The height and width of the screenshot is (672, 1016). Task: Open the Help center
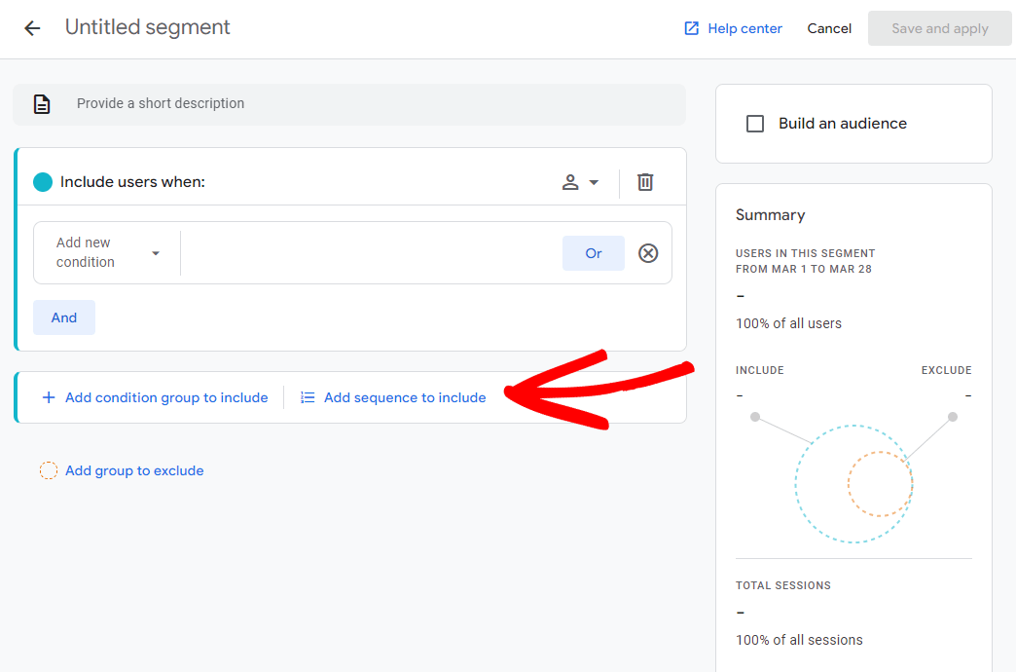[733, 28]
